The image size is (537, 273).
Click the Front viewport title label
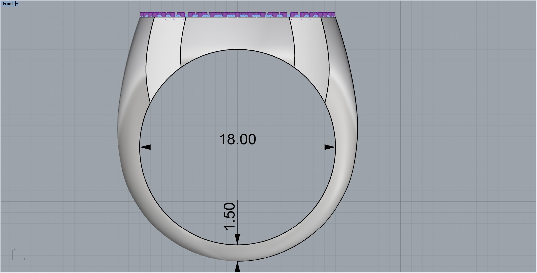[8, 4]
